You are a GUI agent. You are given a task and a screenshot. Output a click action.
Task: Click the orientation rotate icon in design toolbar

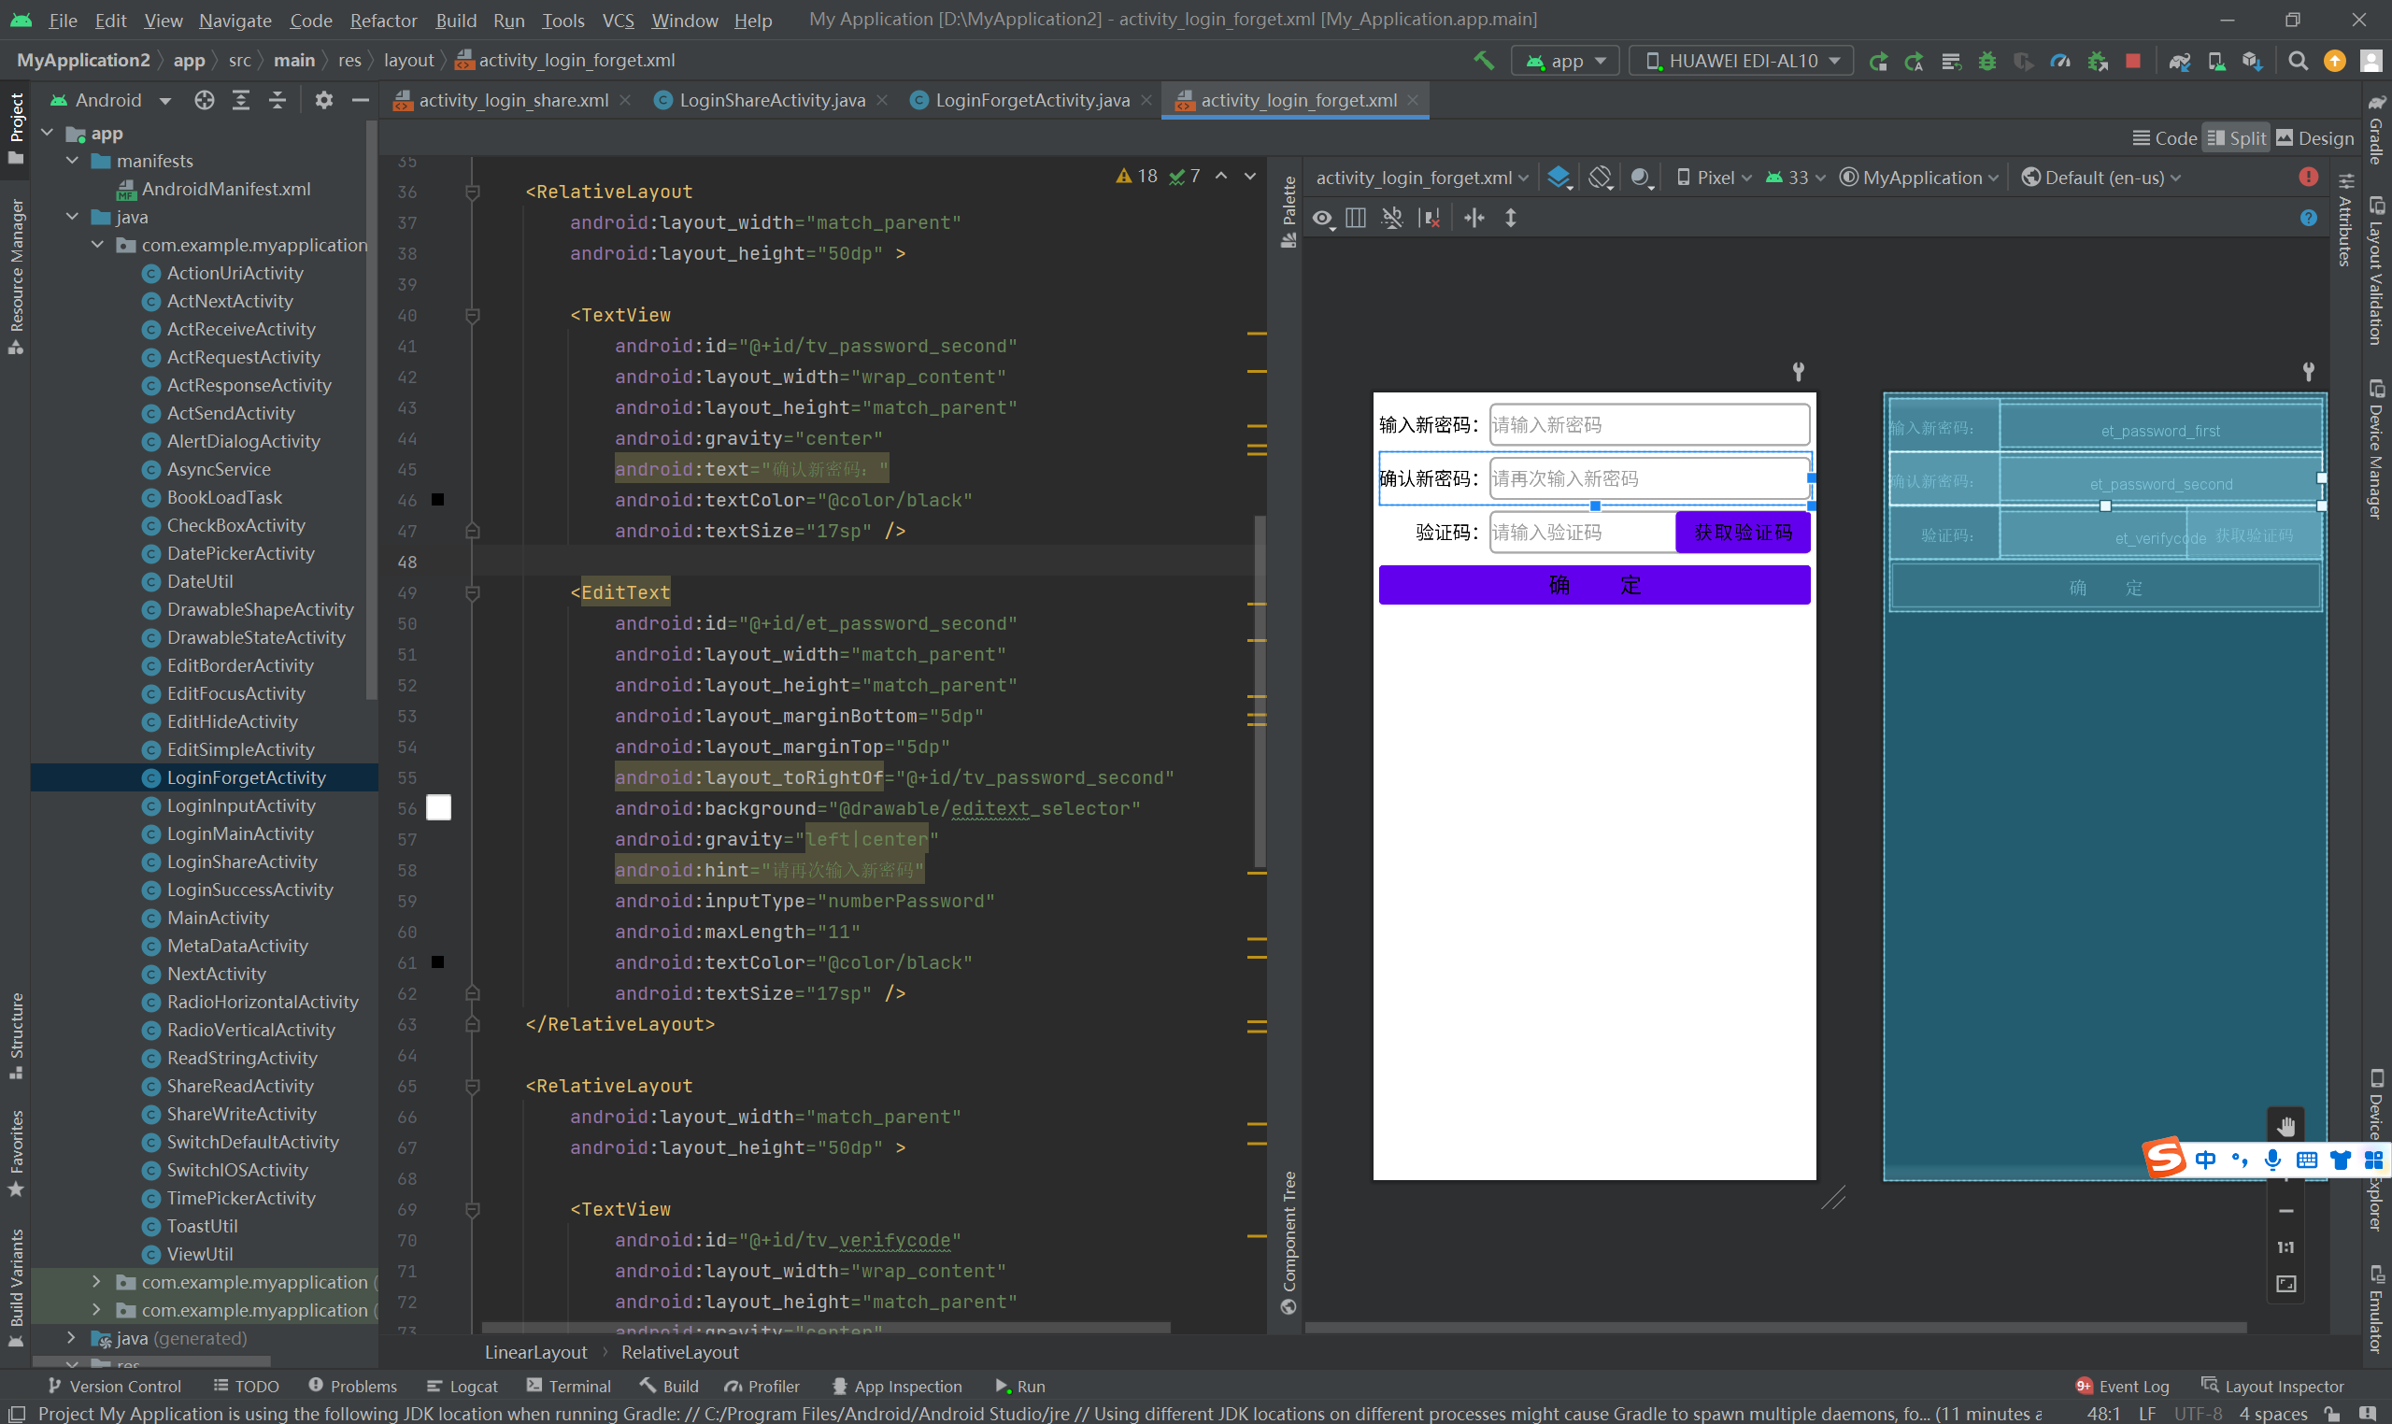pyautogui.click(x=1600, y=178)
